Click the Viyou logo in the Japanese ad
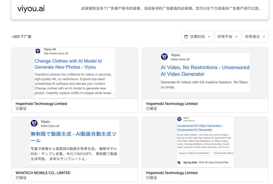This screenshot has height=184, width=273. pos(34,123)
